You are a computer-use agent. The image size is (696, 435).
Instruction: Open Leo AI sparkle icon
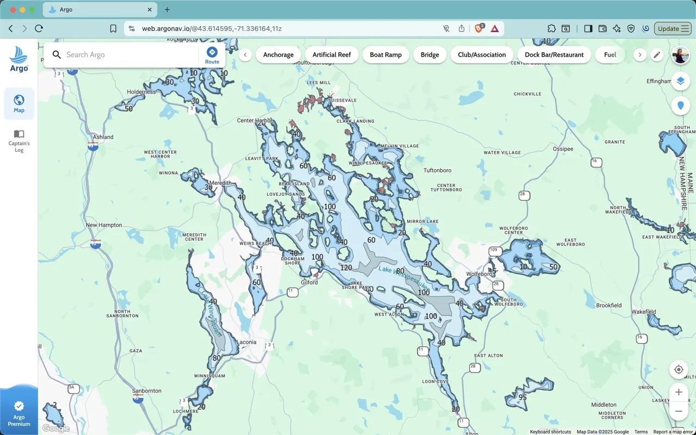click(x=617, y=28)
